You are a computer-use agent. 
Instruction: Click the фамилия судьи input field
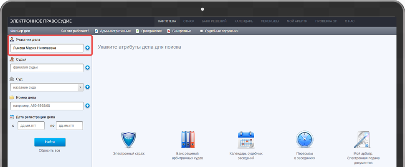47,67
